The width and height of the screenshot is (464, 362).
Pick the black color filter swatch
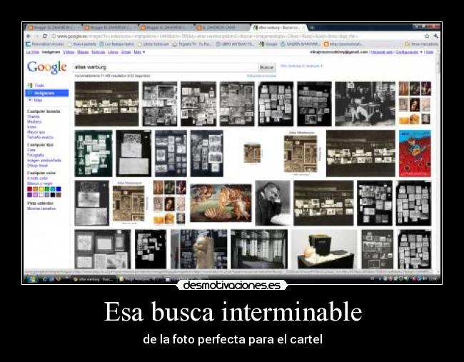click(x=53, y=195)
